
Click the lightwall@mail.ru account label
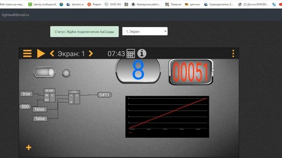pos(15,15)
